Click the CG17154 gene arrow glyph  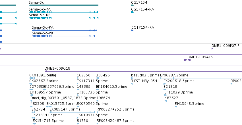coord(133,5)
